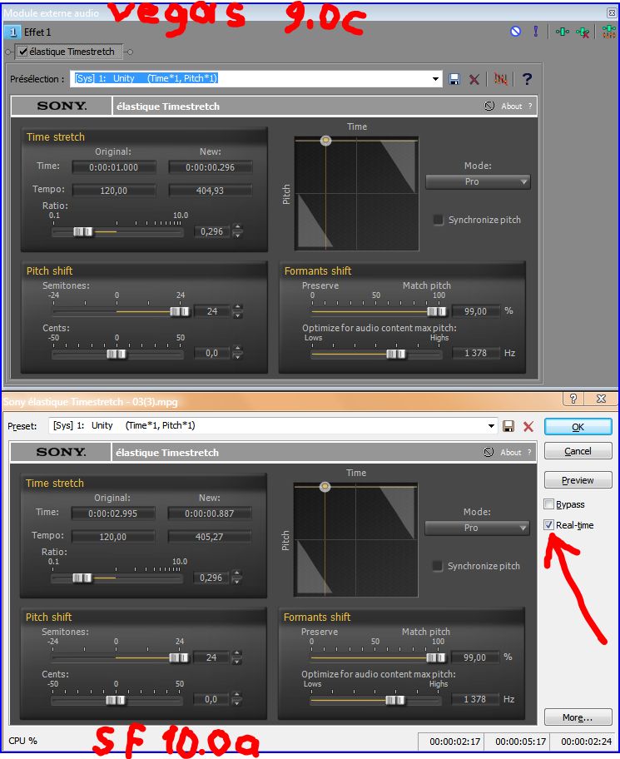Click Ratio stepper arrows in Vegas window
Screen dimensions: 620x759
(237, 231)
